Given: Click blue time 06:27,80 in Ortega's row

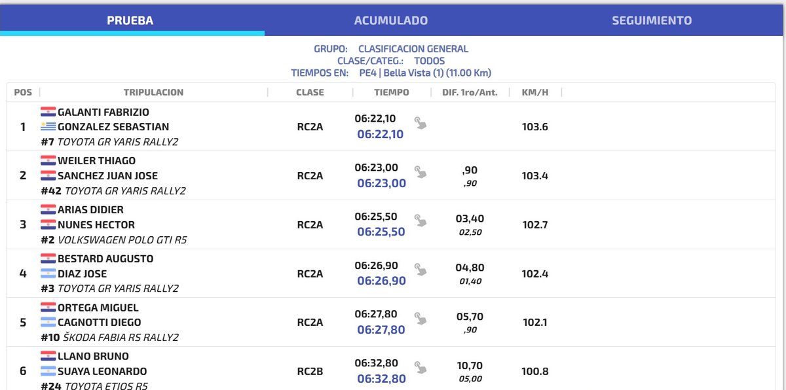Looking at the screenshot, I should [381, 330].
